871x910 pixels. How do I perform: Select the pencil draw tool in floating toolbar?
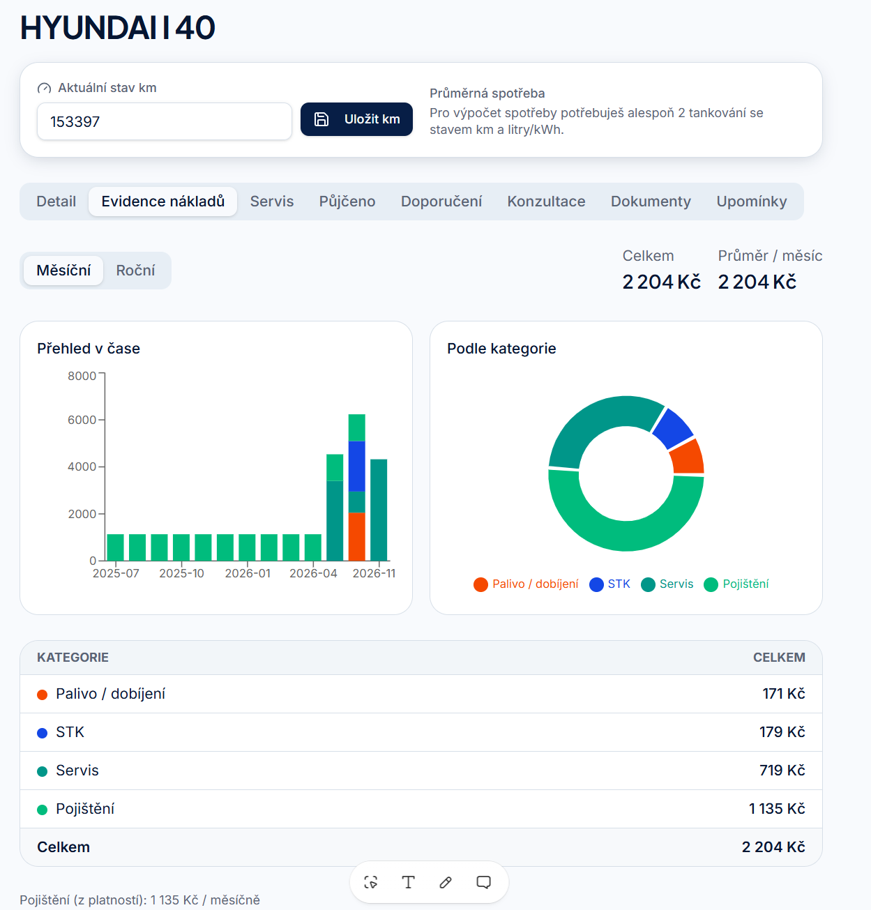tap(446, 882)
